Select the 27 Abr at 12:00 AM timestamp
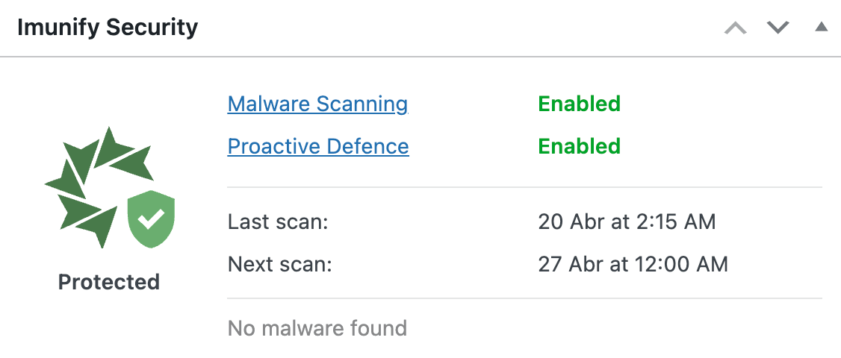The image size is (841, 358). point(633,264)
